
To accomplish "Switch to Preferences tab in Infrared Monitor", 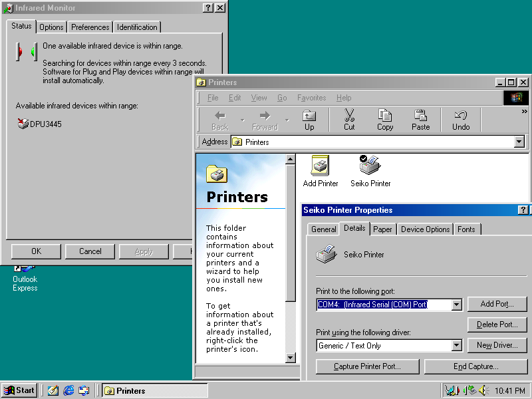I will pos(90,27).
